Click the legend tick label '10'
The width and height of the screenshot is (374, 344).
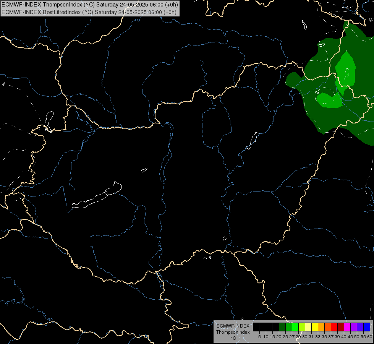tap(266, 337)
